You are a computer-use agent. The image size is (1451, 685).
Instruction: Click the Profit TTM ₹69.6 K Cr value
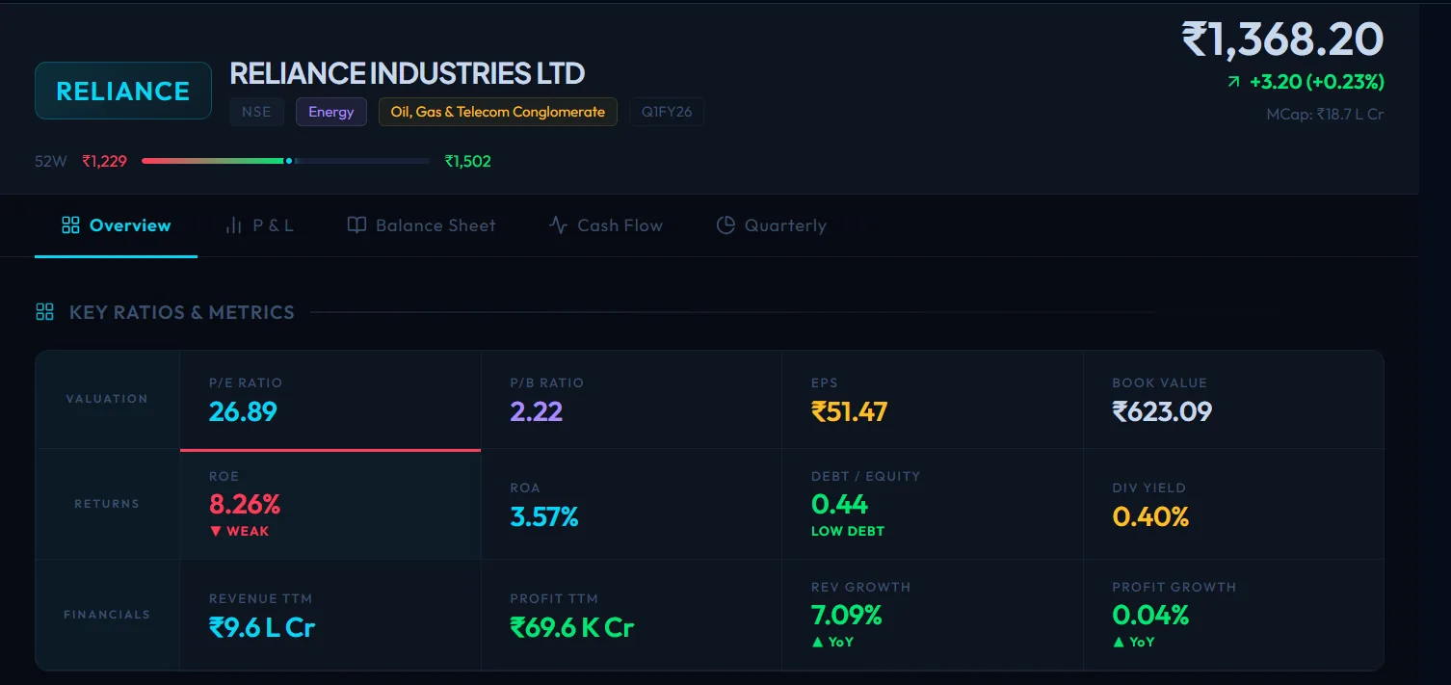572,628
